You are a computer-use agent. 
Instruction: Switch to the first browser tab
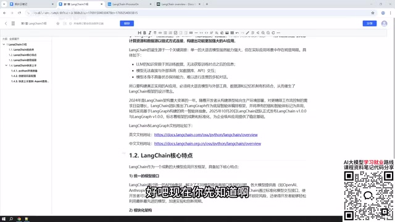pos(31,4)
